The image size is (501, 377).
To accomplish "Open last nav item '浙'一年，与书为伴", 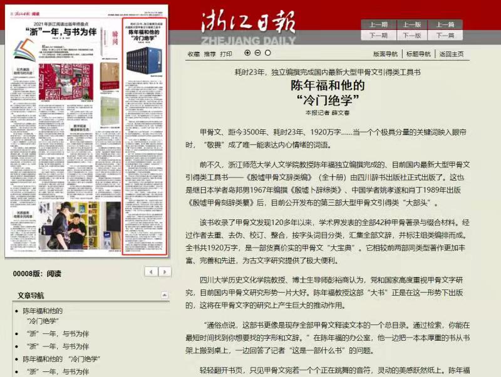I will click(x=58, y=371).
